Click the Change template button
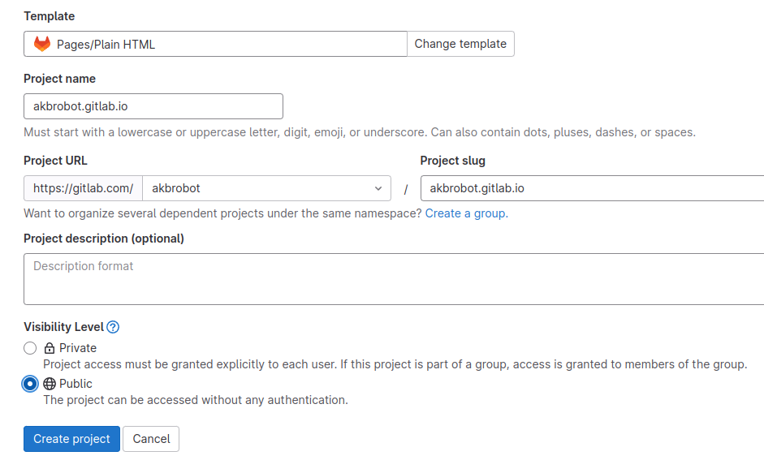Screen dimensions: 764x473 point(460,43)
